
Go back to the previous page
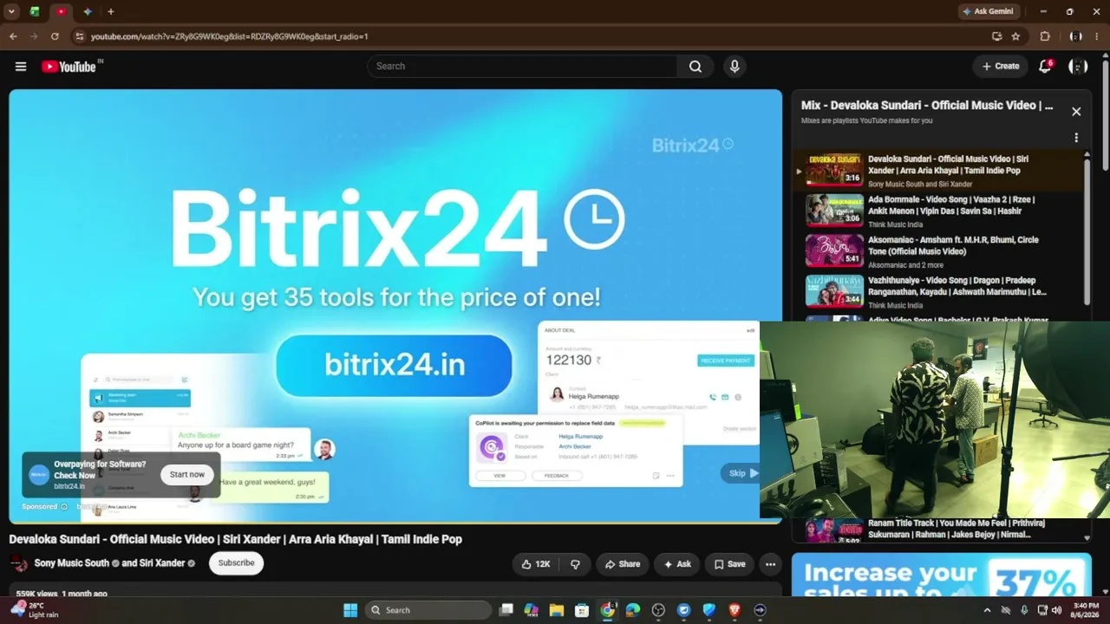point(13,36)
